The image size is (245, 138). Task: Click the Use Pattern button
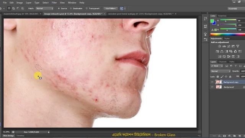point(111,8)
